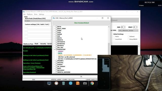
Task: Launch Google Chrome from the dock
Action: (x=92, y=83)
